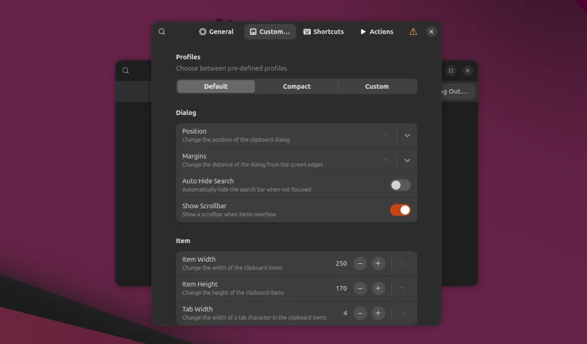587x344 pixels.
Task: Click the warning triangle icon
Action: point(413,32)
